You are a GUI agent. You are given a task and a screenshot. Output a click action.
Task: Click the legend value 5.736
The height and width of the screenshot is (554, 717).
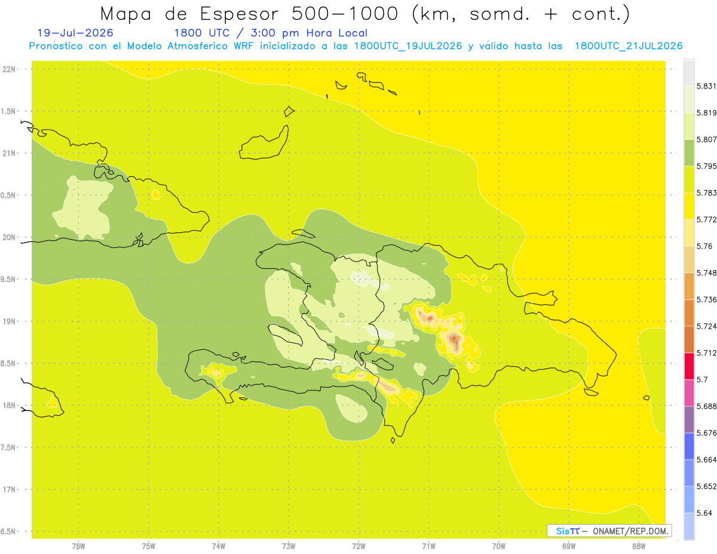coord(707,299)
